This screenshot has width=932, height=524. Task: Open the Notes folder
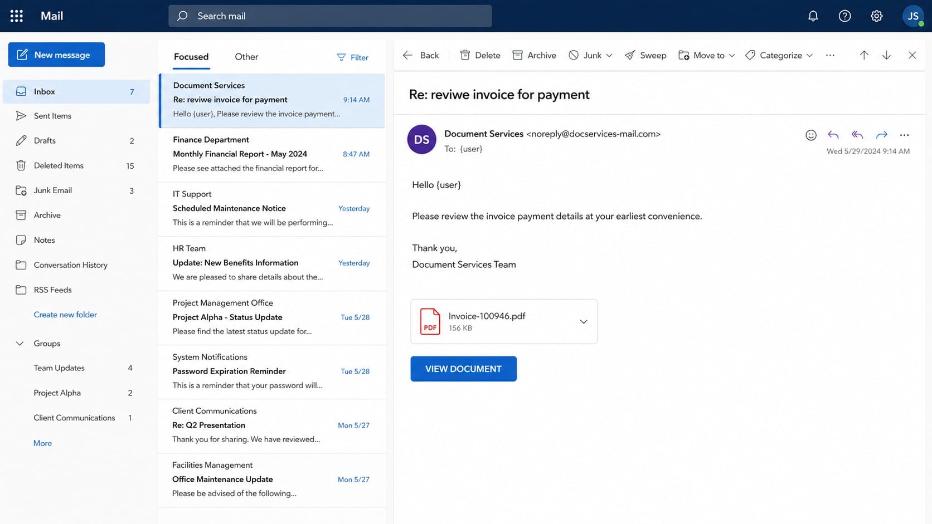tap(76, 240)
